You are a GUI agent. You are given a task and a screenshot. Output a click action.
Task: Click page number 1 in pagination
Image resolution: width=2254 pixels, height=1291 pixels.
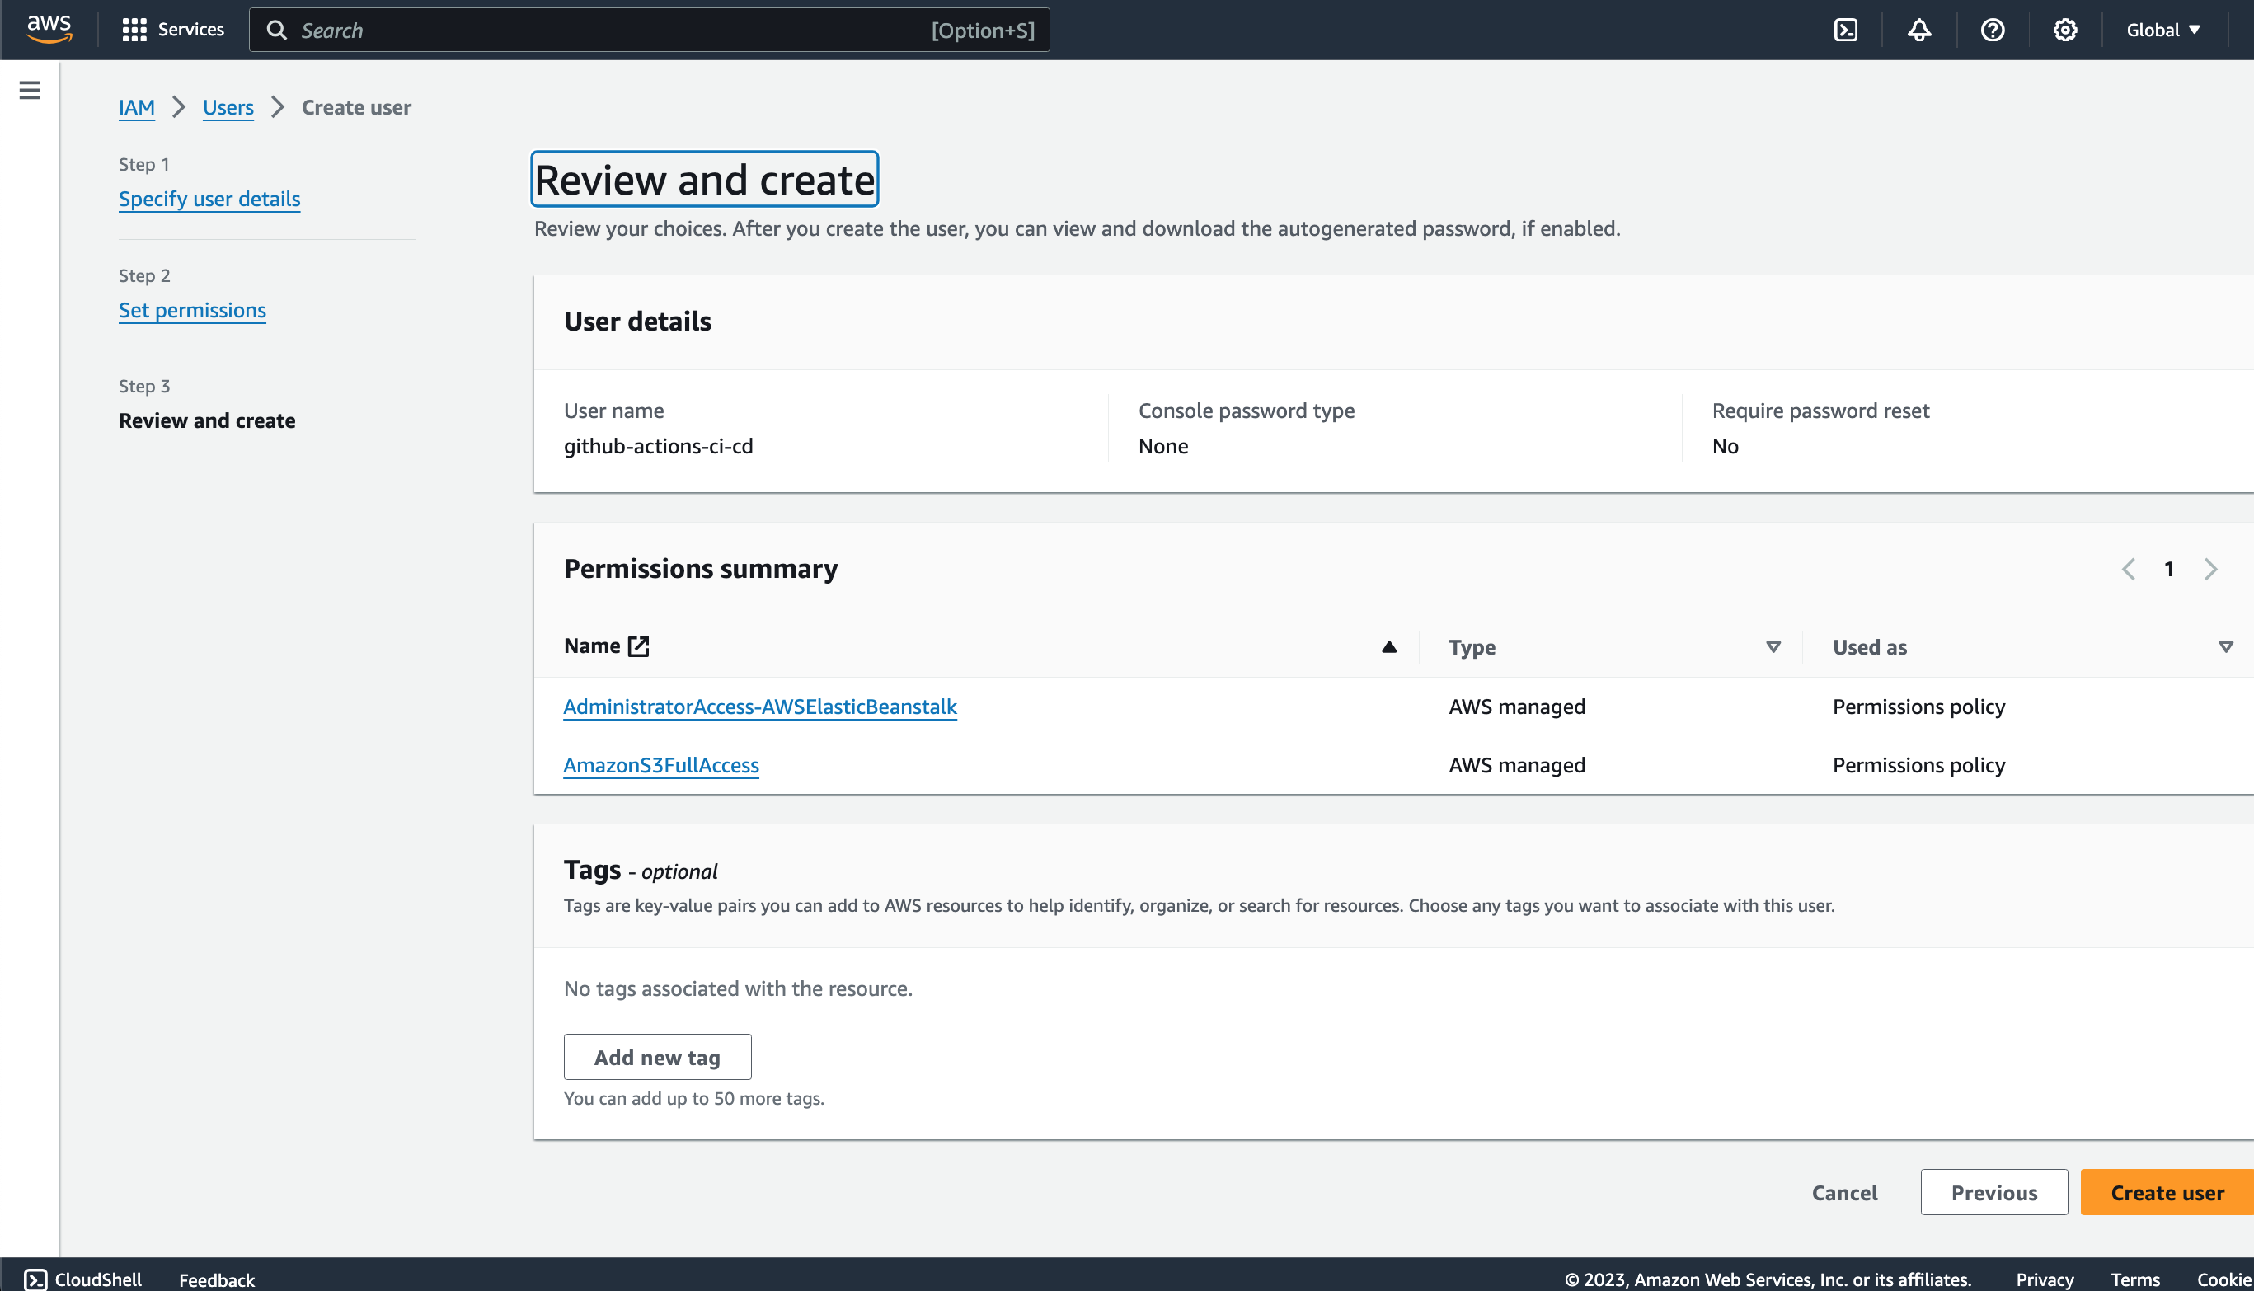[x=2169, y=570]
